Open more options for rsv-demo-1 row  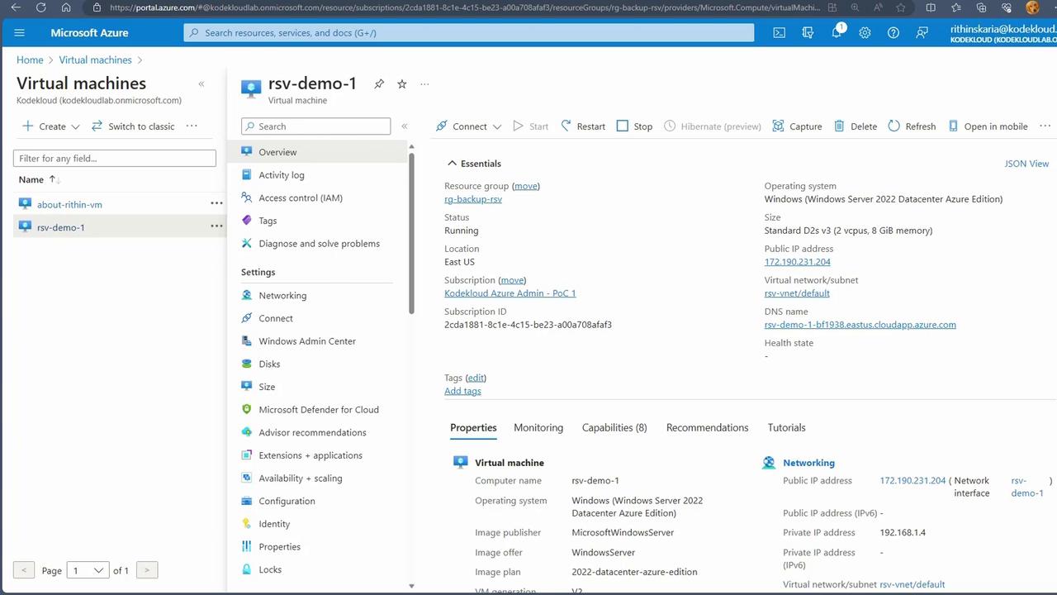(x=216, y=226)
